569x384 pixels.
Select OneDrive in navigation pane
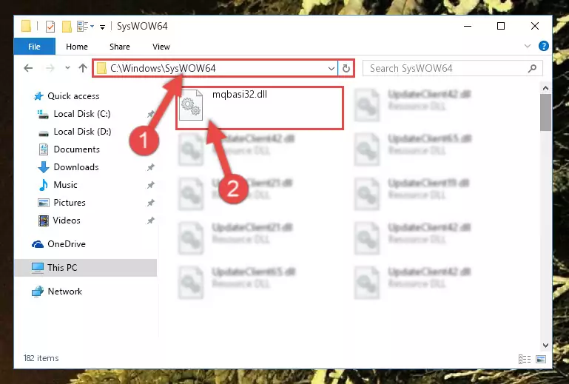67,244
